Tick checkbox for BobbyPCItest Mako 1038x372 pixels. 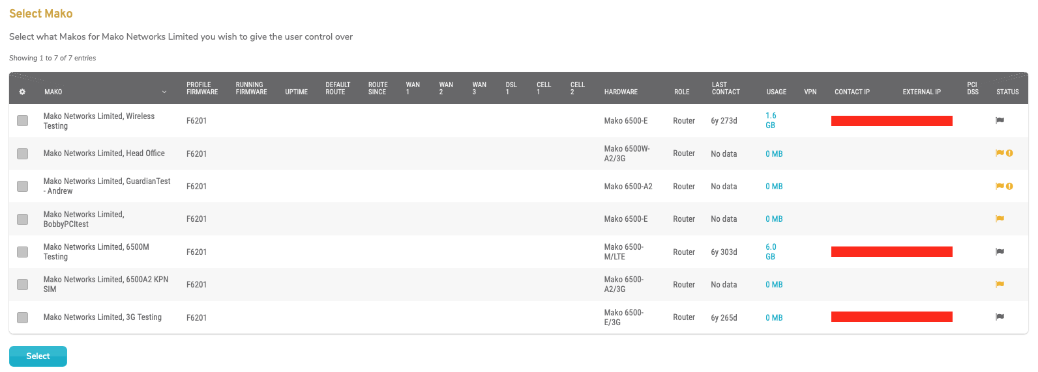[23, 219]
